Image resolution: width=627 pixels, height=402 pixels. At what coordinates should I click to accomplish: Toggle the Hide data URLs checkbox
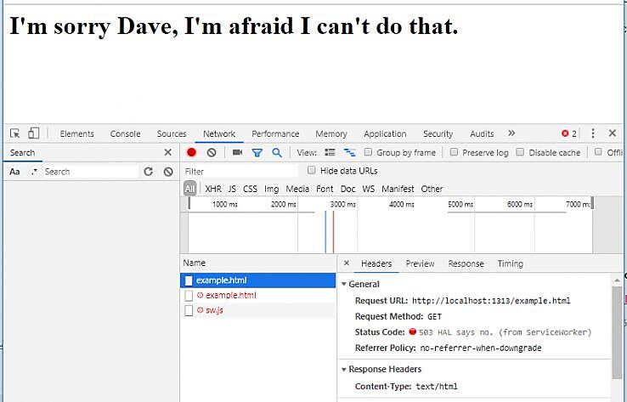click(312, 171)
